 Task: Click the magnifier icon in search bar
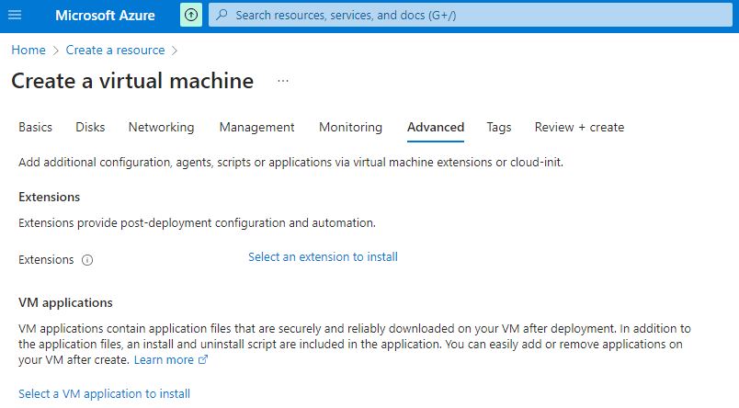(222, 16)
